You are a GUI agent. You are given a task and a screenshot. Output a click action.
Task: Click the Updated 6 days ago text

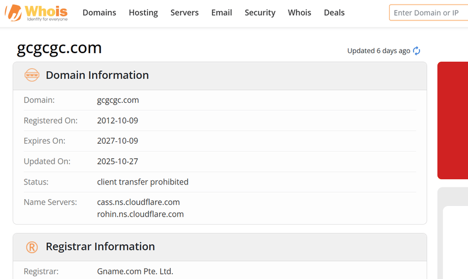tap(378, 51)
